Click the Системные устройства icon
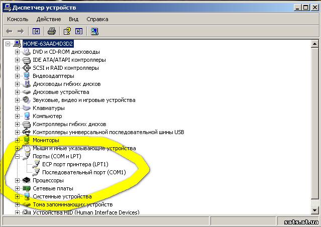The width and height of the screenshot is (321, 227). point(27,196)
